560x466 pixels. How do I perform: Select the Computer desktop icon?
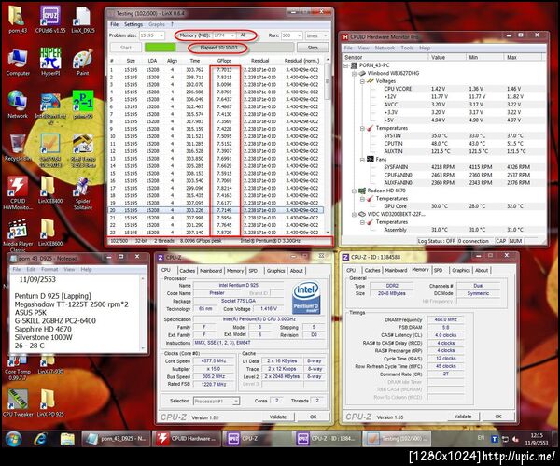[x=18, y=63]
